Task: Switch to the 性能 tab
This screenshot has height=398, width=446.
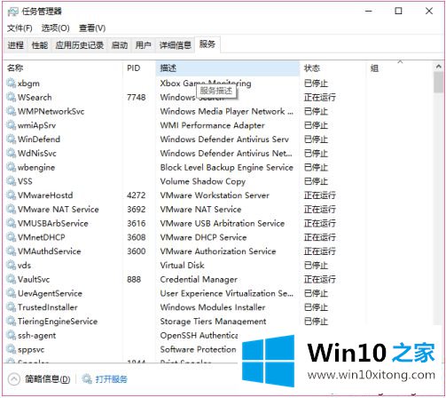Action: coord(40,45)
